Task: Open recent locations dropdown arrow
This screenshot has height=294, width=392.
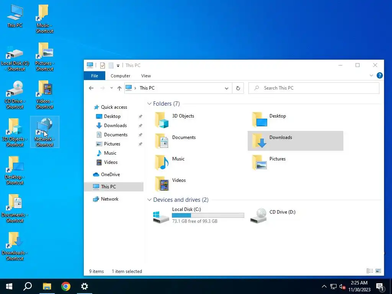Action: [111, 88]
